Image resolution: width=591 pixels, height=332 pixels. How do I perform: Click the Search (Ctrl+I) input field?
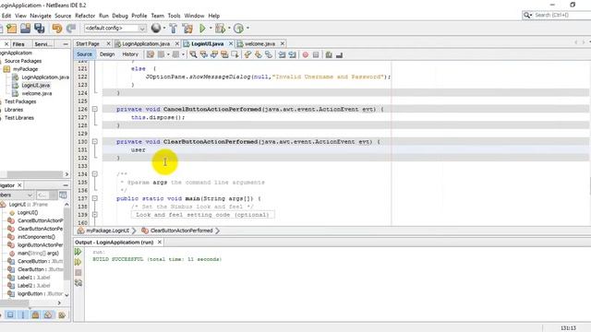[x=556, y=15]
